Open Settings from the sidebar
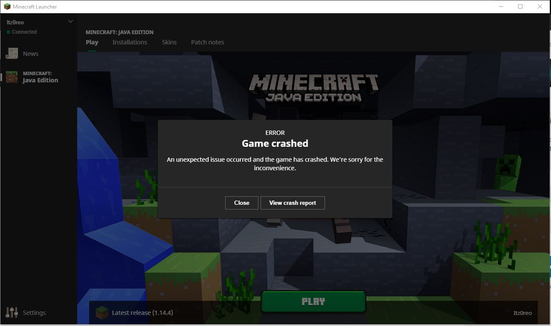551x326 pixels. coord(34,313)
